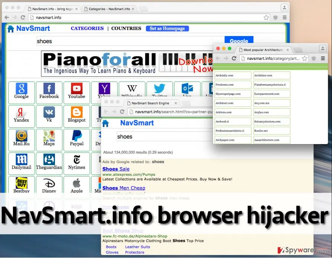Close the Most popular Architecture tab
Screen dimensions: 332x258
287,50
